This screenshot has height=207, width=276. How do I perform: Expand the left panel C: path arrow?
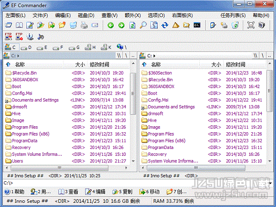coord(18,56)
